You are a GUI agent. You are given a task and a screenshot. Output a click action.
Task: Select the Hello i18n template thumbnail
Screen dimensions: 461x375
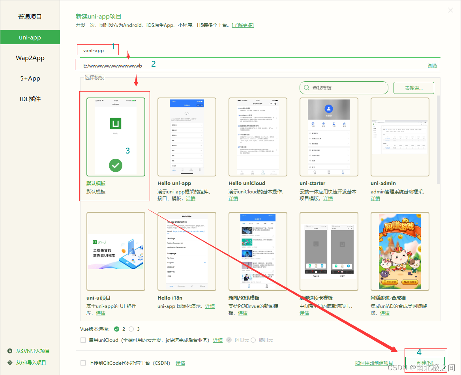187,251
